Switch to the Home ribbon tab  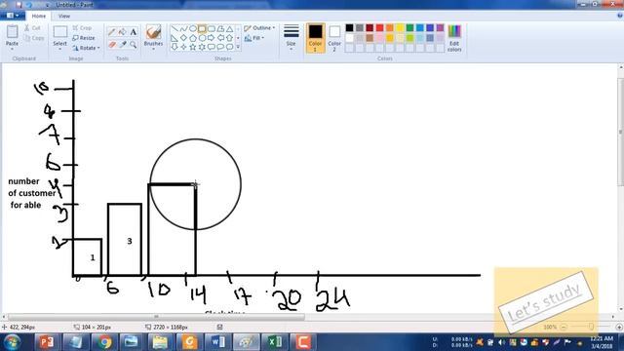pyautogui.click(x=39, y=16)
